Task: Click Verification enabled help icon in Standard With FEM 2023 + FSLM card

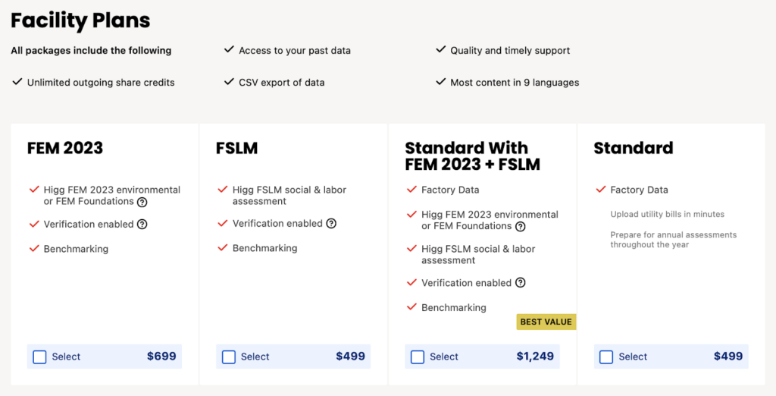Action: point(520,282)
